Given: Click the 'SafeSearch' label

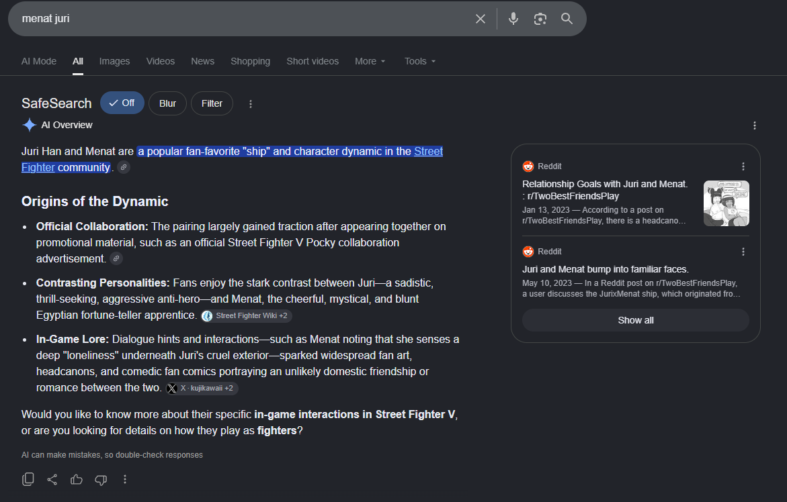Looking at the screenshot, I should tap(56, 103).
